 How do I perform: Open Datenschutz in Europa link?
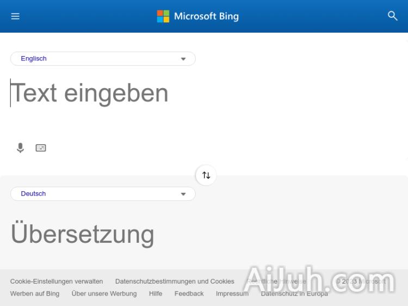pyautogui.click(x=294, y=293)
